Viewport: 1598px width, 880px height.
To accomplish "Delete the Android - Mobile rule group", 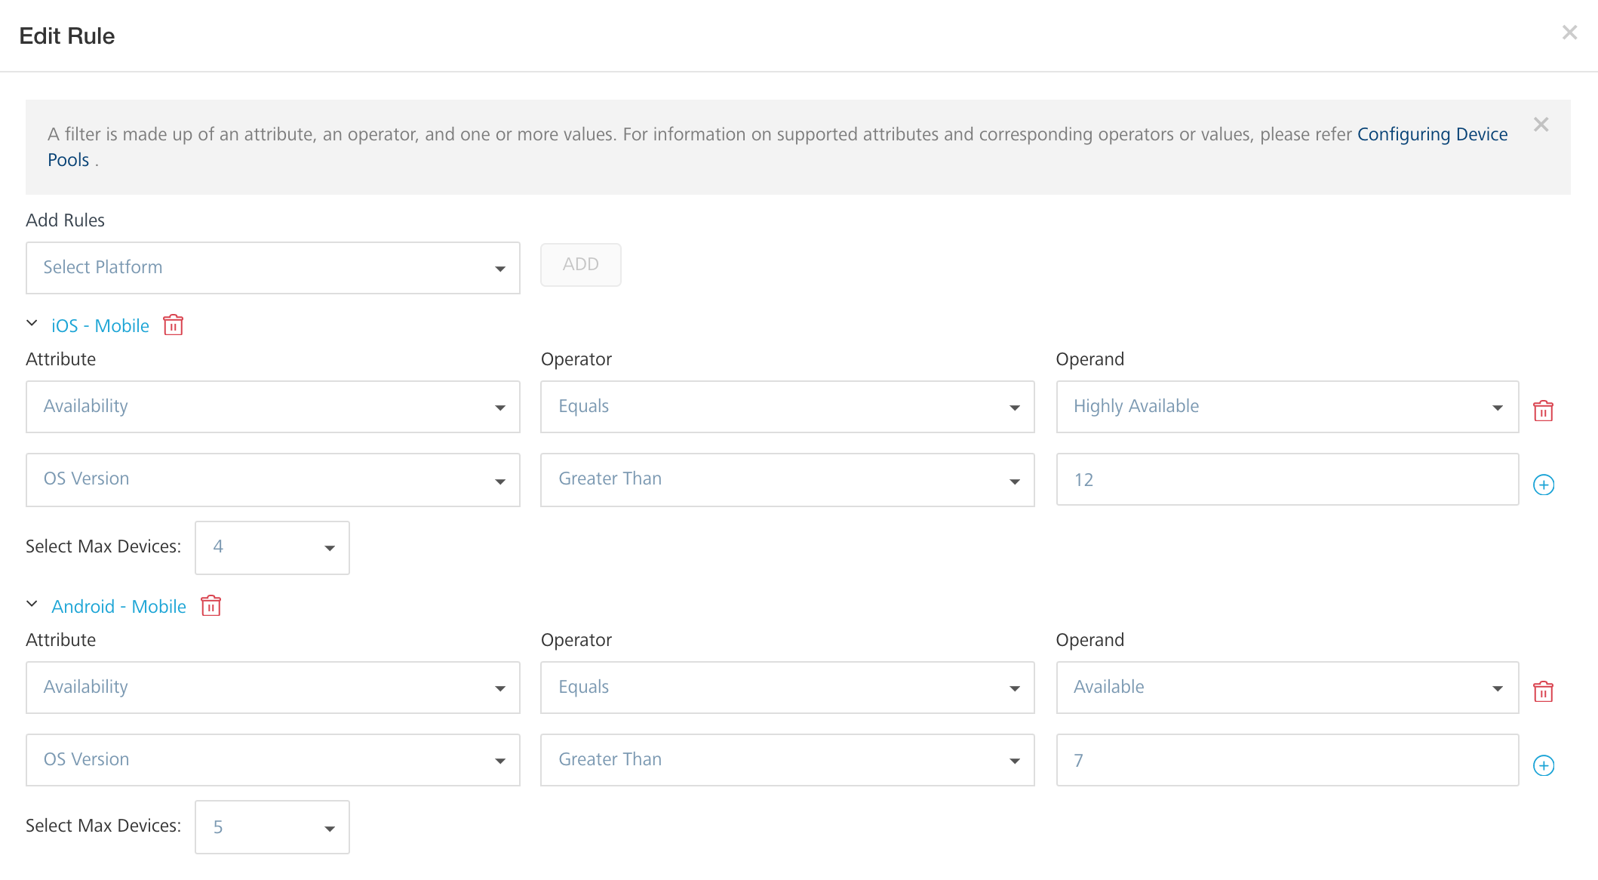I will tap(211, 605).
